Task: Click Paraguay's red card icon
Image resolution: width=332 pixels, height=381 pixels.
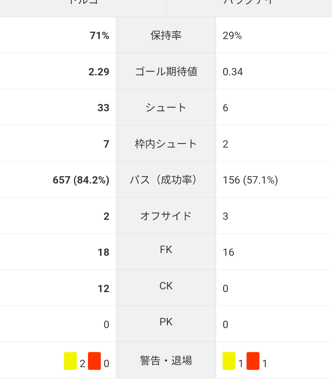Action: point(253,361)
